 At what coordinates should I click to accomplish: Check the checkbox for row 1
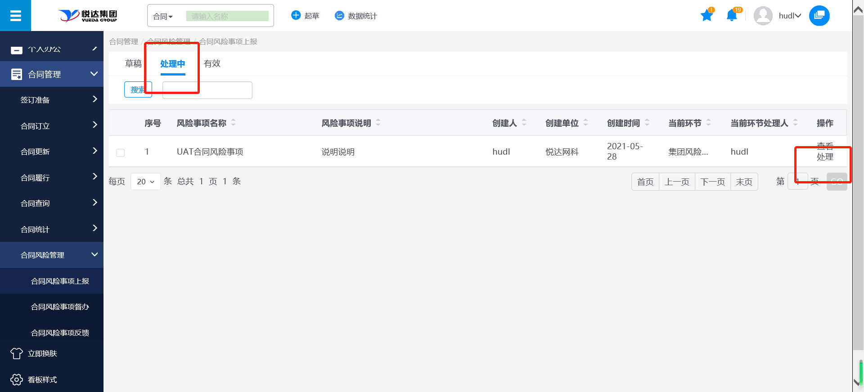(121, 153)
